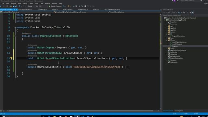Open the Any CPU platform dropdown
The width and height of the screenshot is (208, 117).
42,6
